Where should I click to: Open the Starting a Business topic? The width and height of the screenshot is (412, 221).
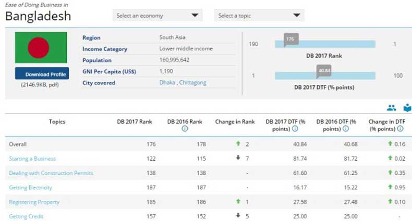tap(32, 159)
